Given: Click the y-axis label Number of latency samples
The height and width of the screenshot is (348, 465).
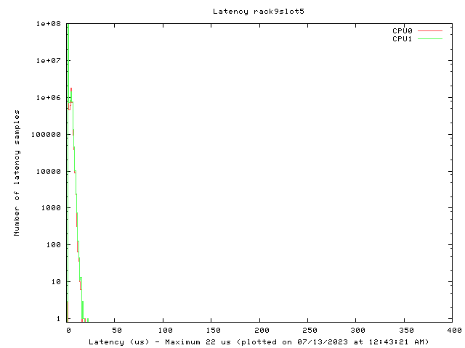Looking at the screenshot, I should pos(17,173).
